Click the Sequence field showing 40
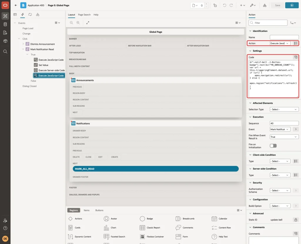The image size is (301, 244). pos(284,123)
